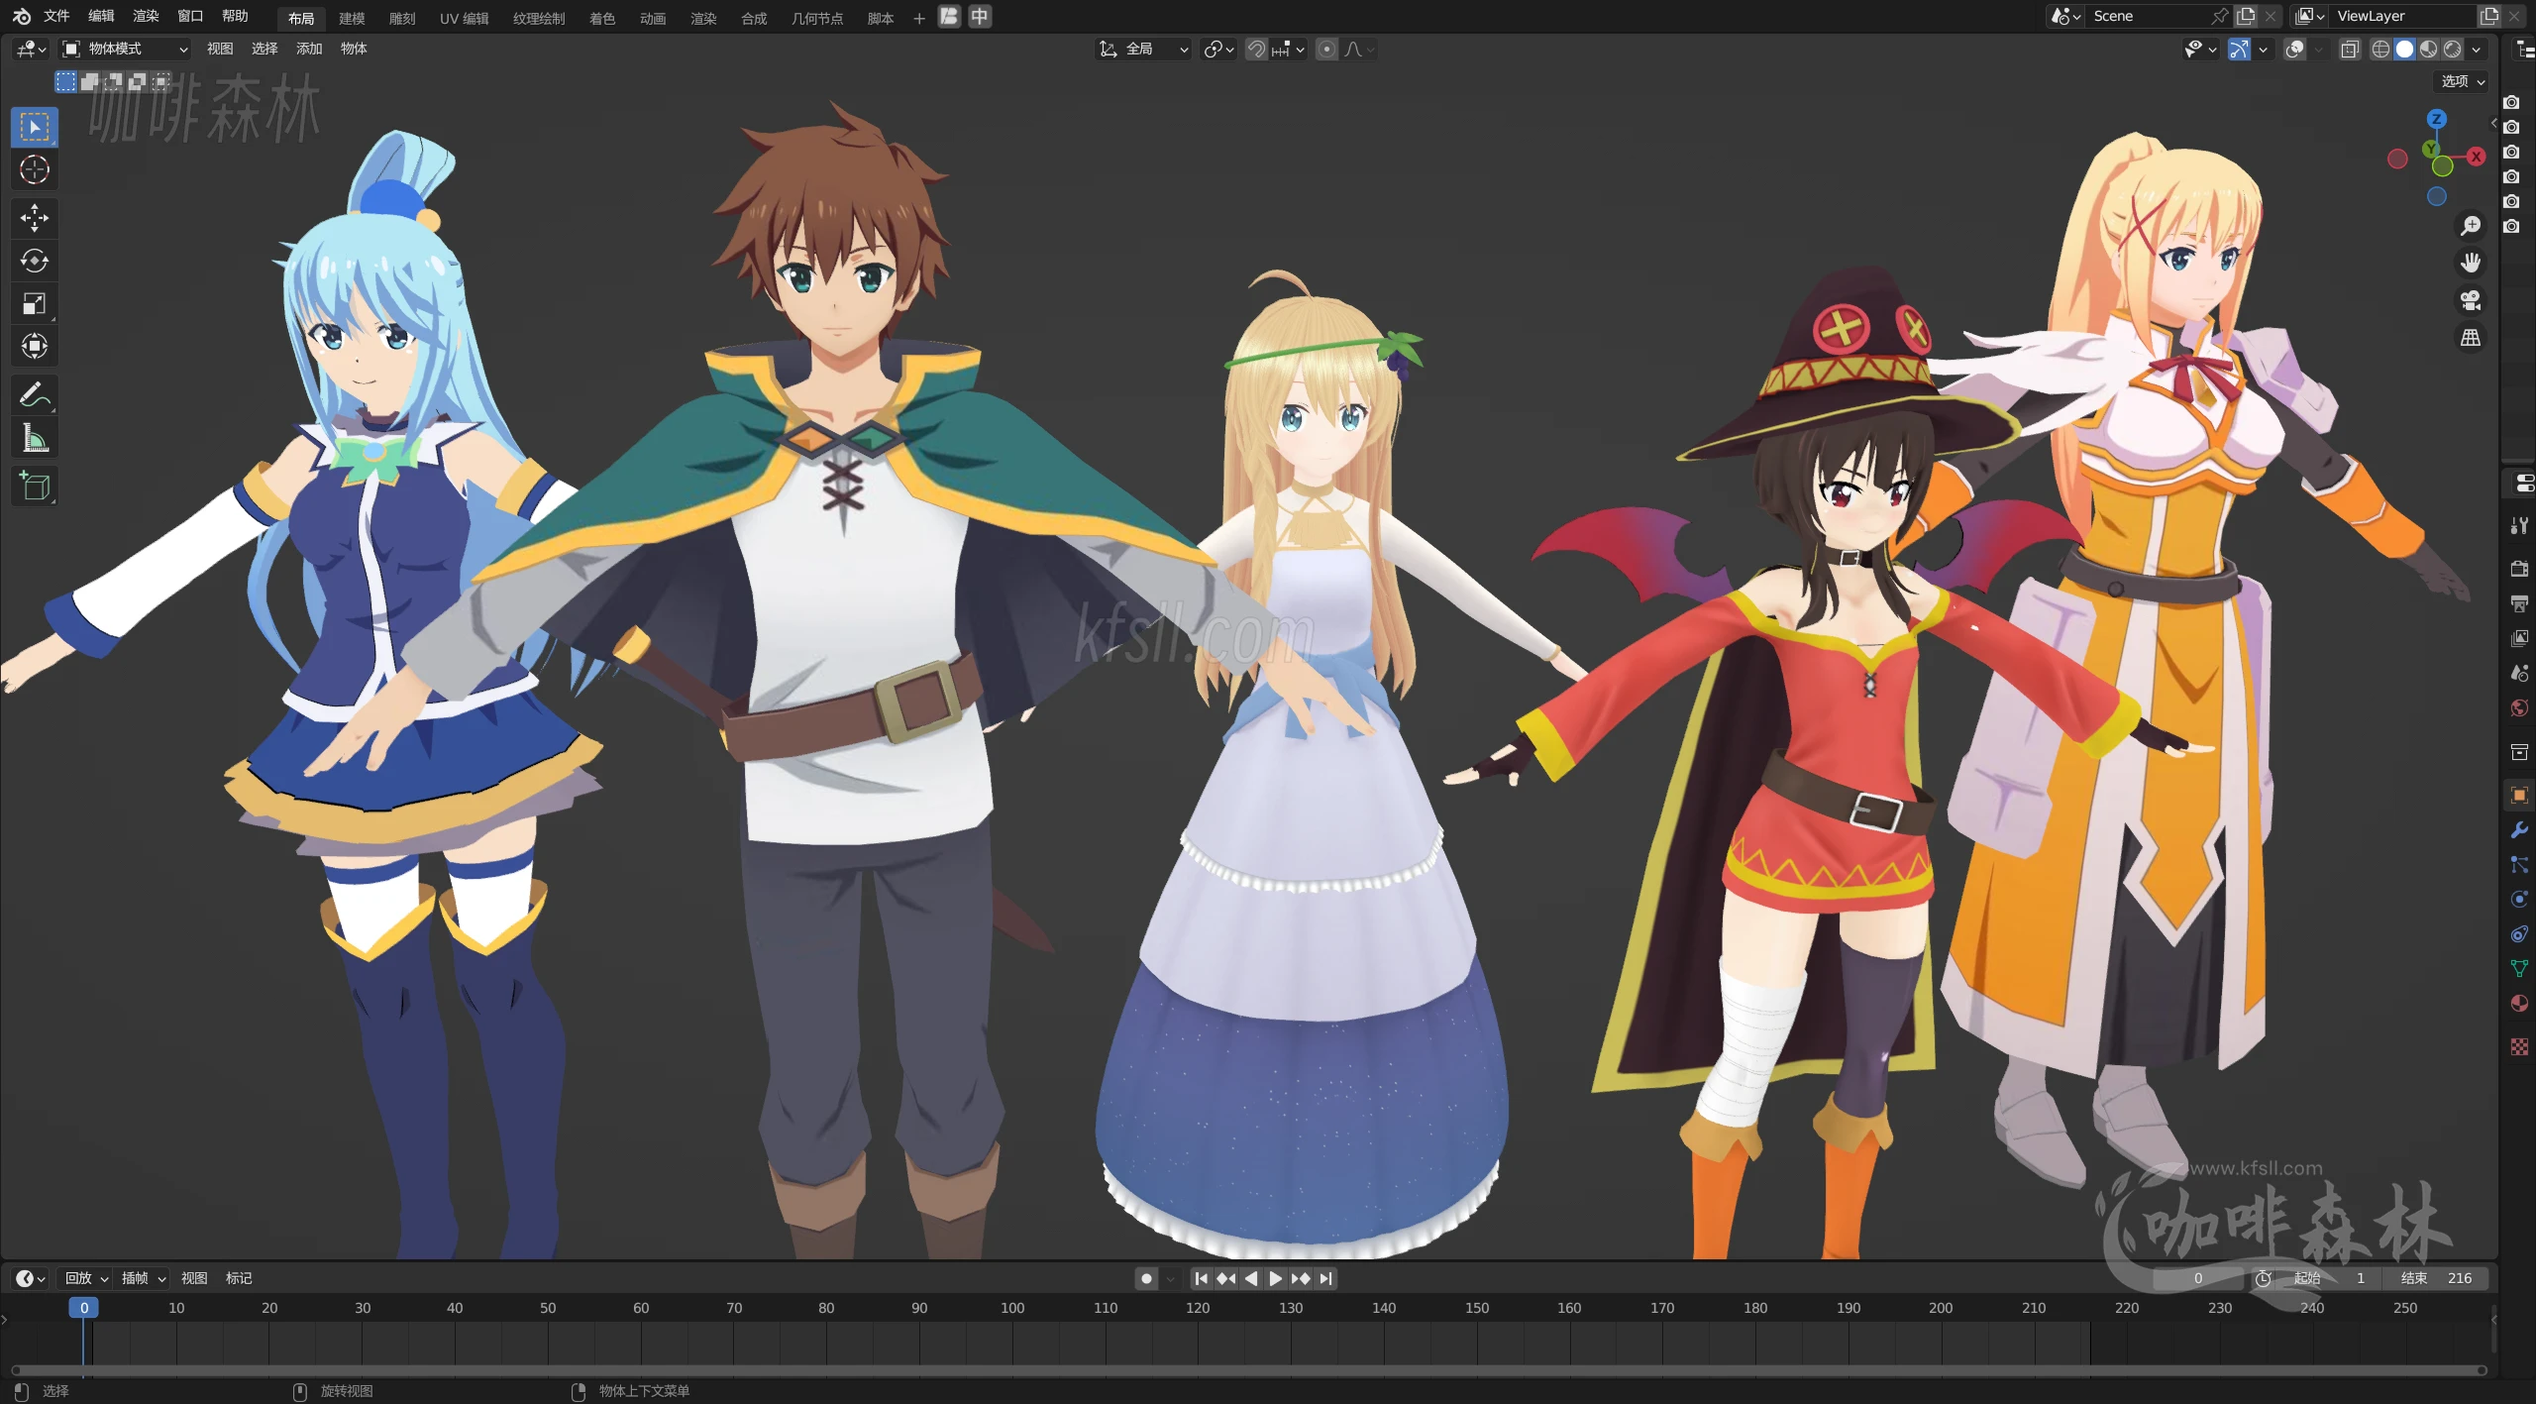Image resolution: width=2536 pixels, height=1404 pixels.
Task: Open the View Layer properties tab
Action: 2519,638
